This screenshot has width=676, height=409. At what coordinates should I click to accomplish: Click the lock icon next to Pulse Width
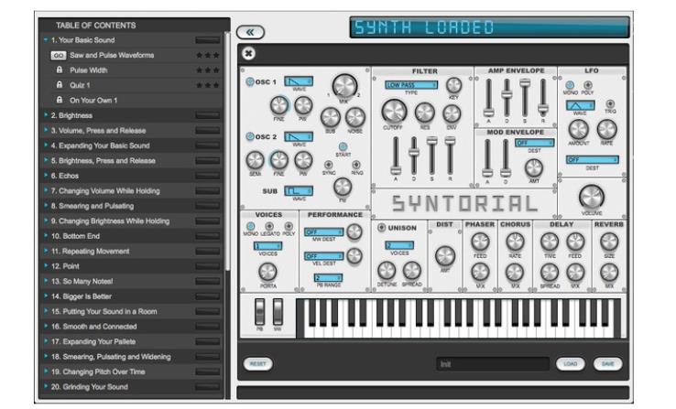point(60,70)
